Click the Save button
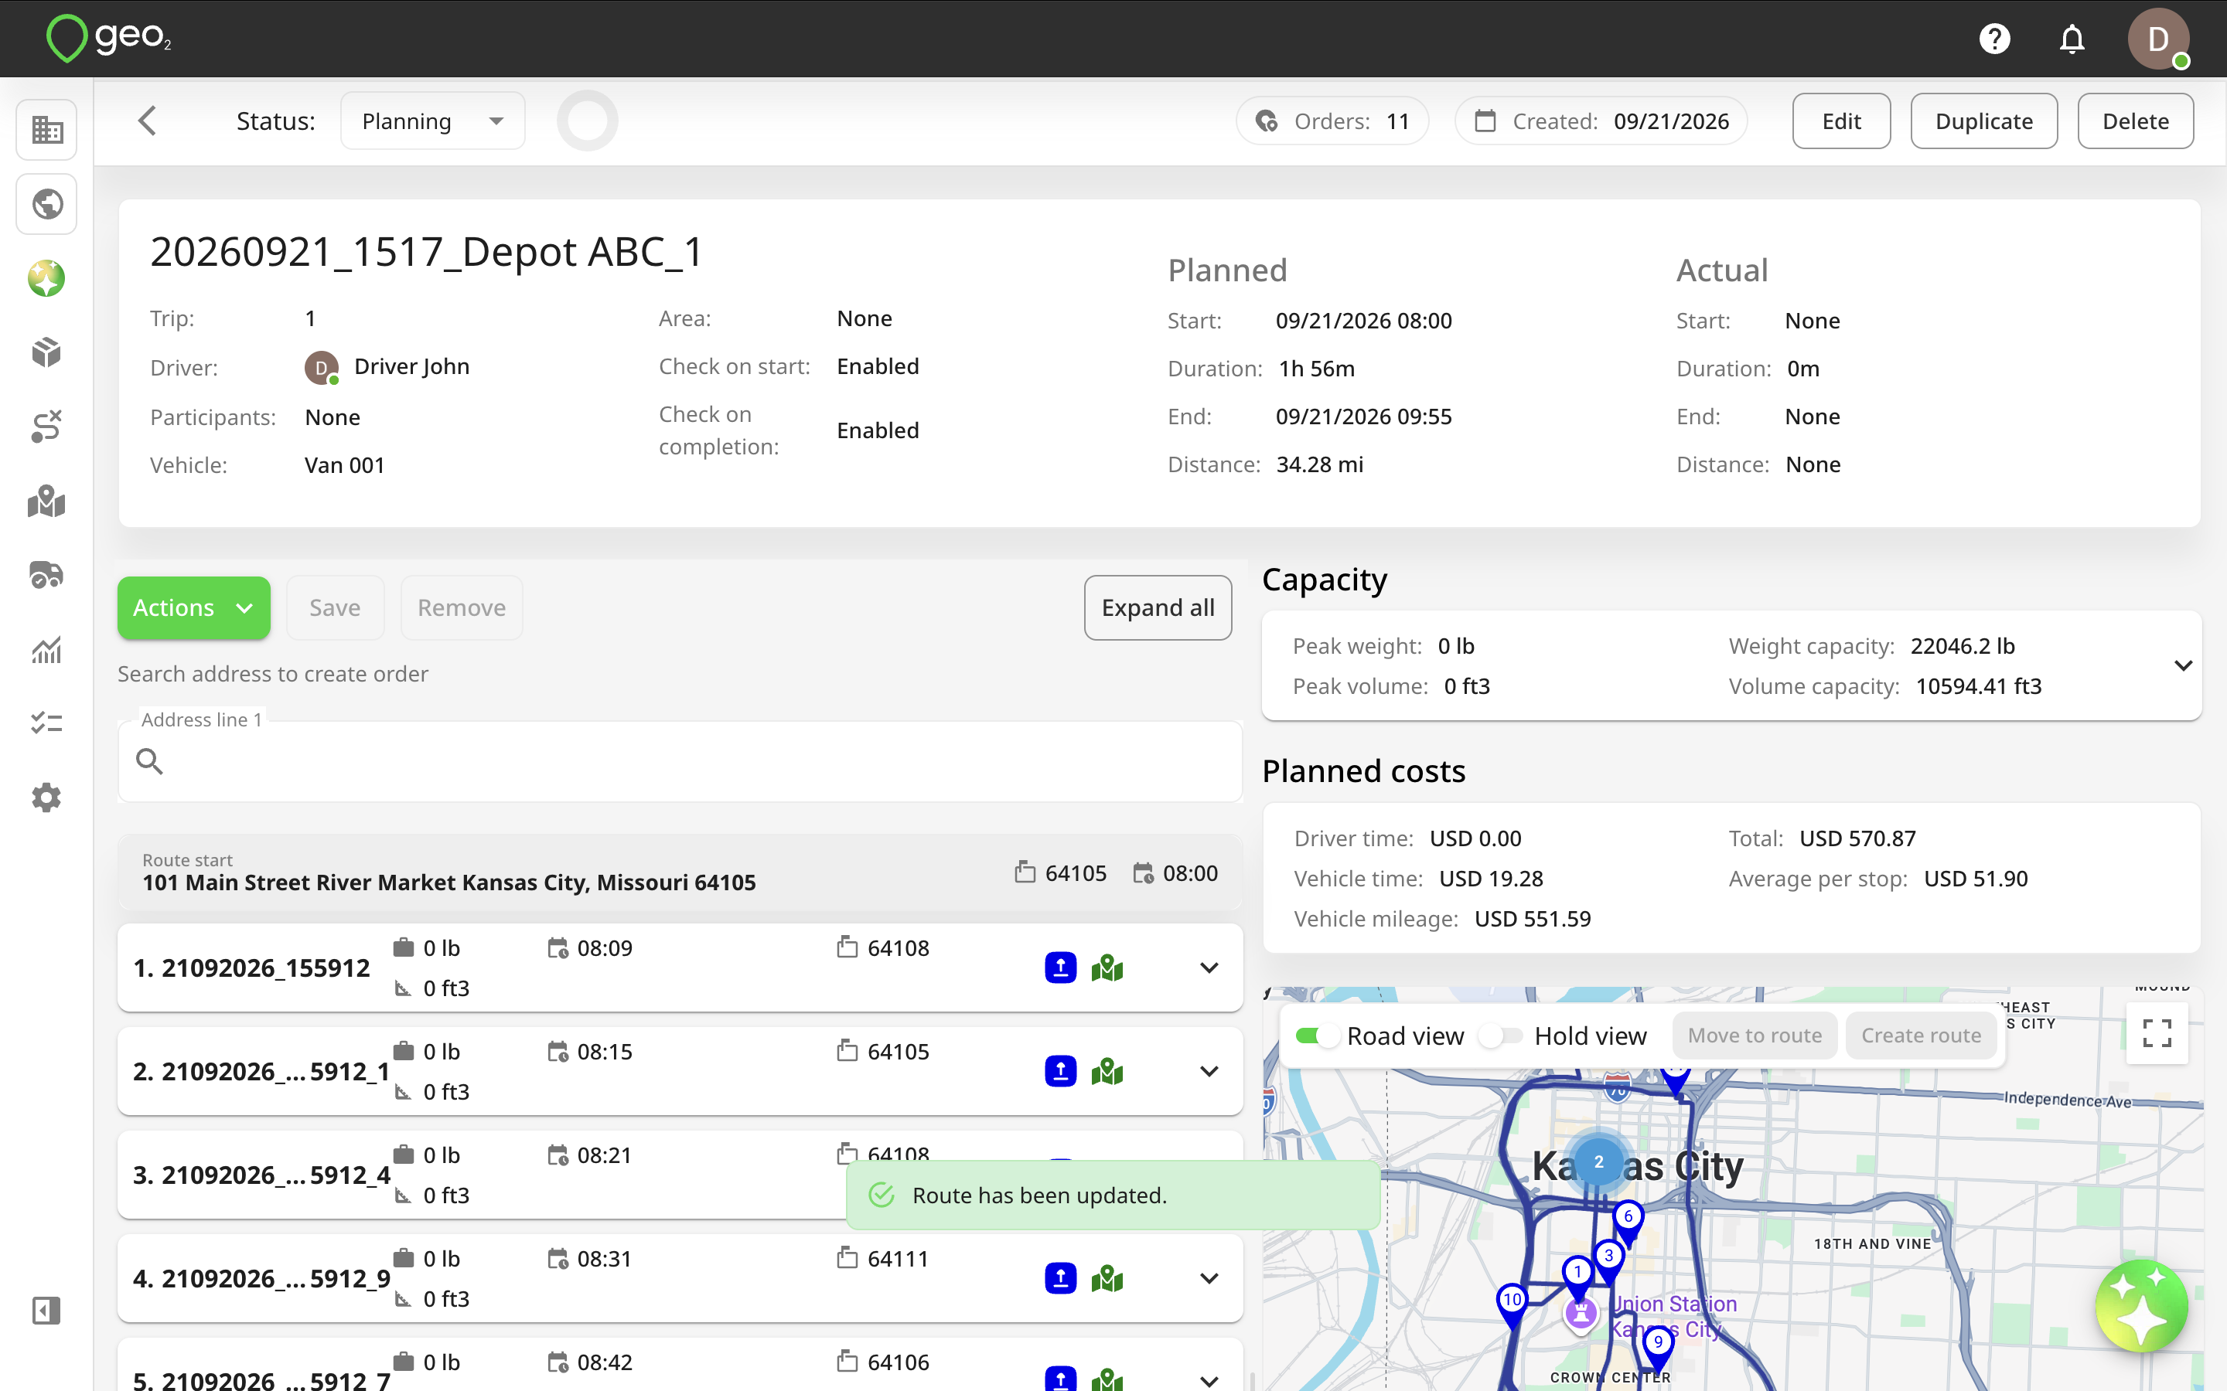This screenshot has width=2227, height=1391. click(x=335, y=608)
